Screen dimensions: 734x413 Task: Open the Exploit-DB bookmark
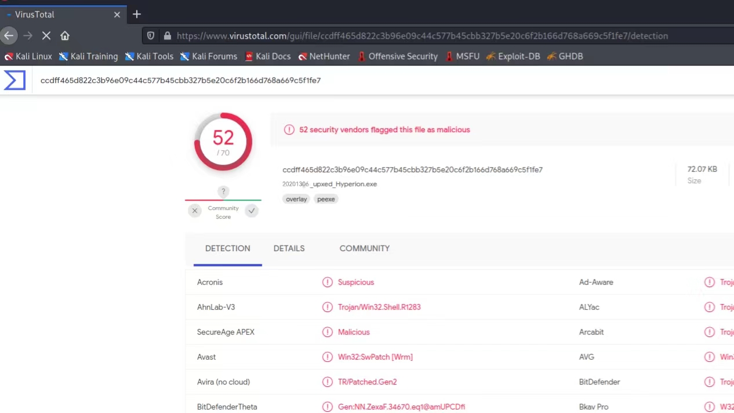point(513,56)
